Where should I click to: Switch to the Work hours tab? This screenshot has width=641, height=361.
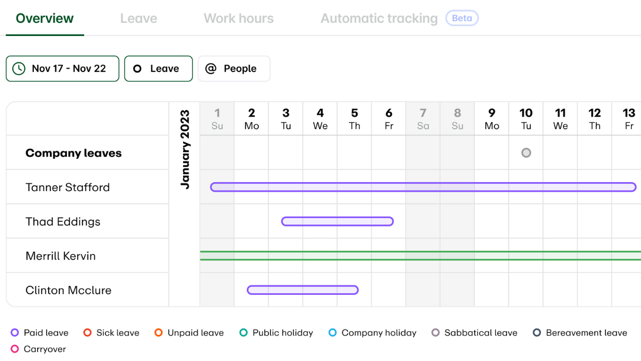(238, 19)
